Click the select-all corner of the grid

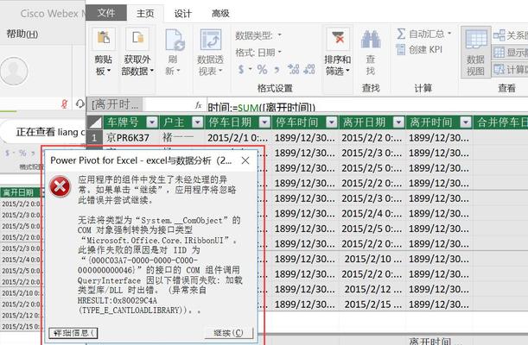tap(95, 122)
